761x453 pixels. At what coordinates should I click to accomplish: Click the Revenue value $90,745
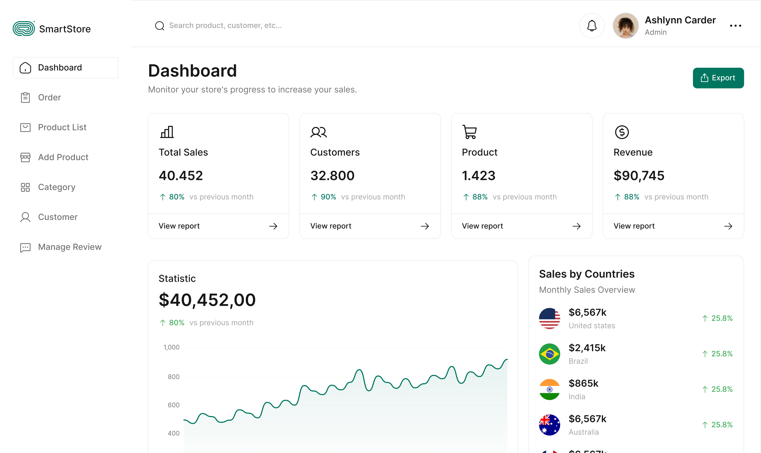pyautogui.click(x=639, y=175)
